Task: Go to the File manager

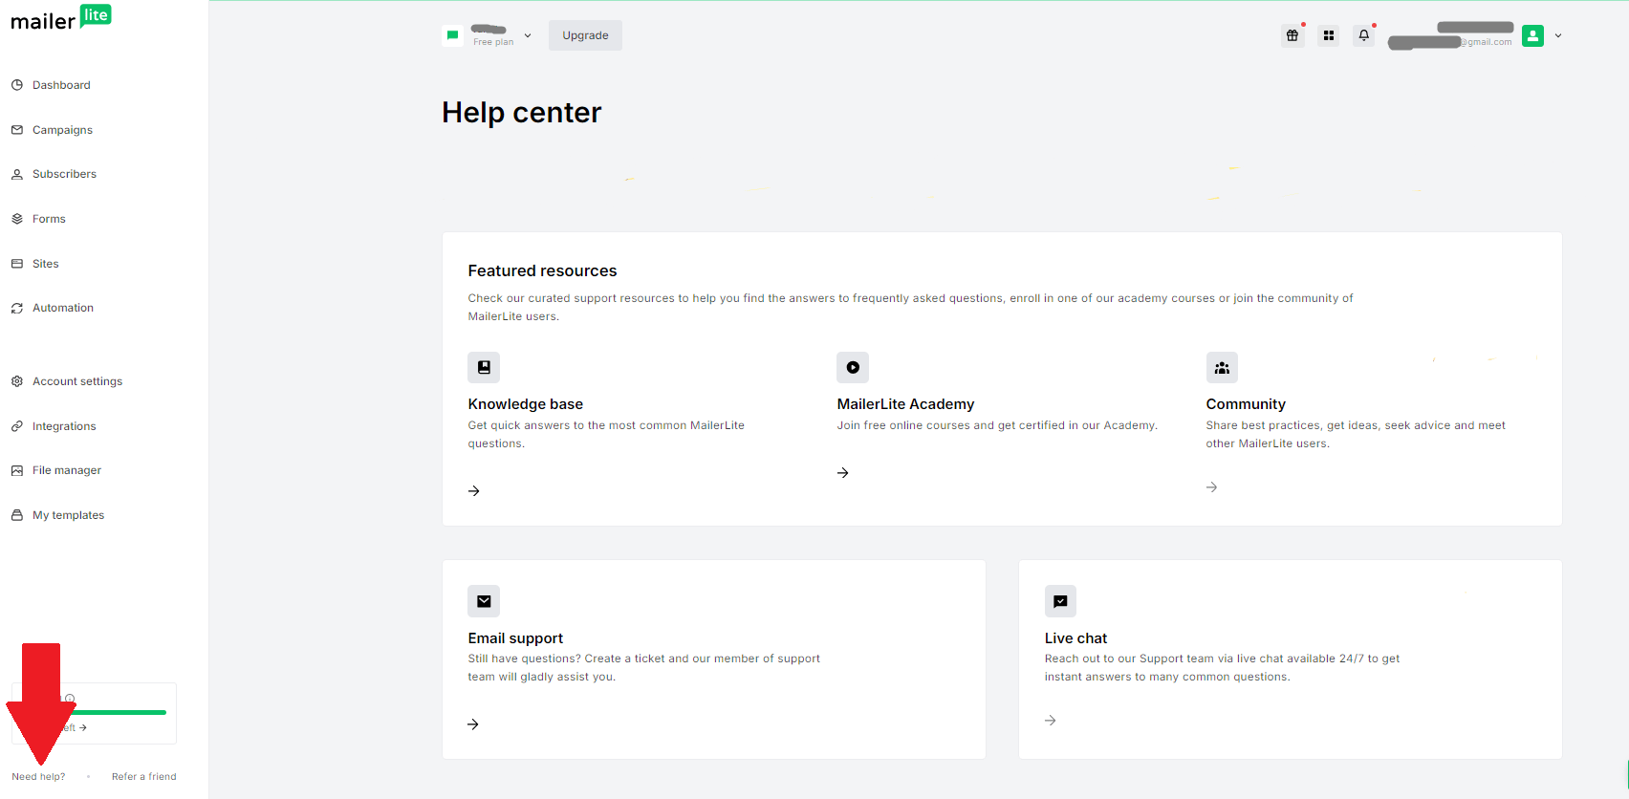Action: click(x=66, y=469)
